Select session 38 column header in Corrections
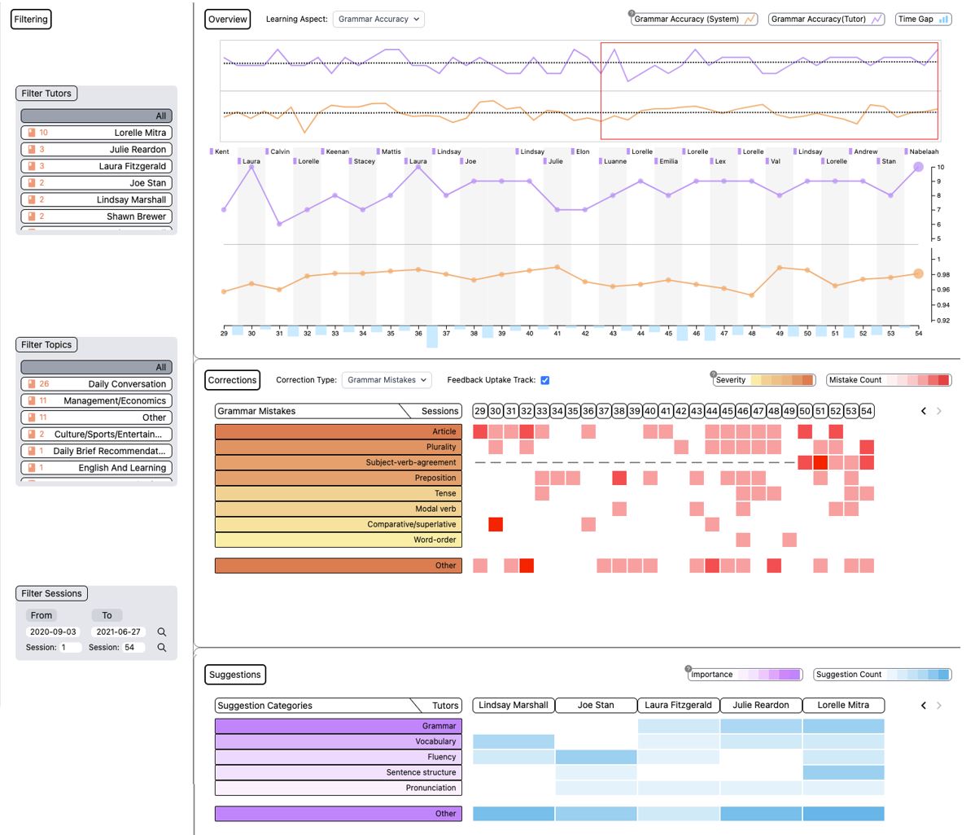 619,411
